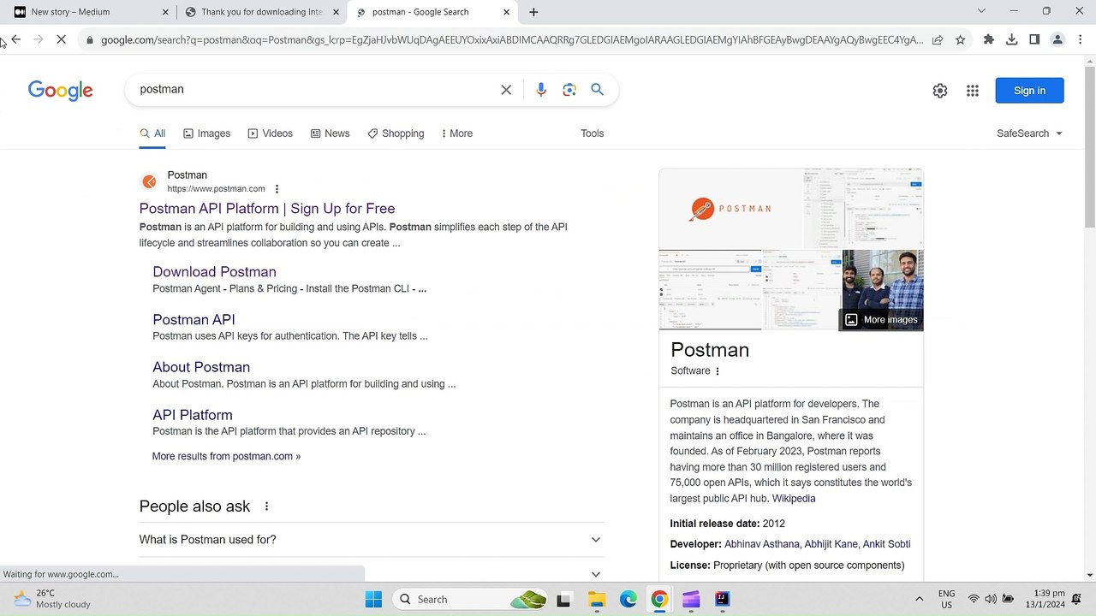Switch to the 'New story – Medium' browser tab
The width and height of the screenshot is (1096, 616).
tap(88, 12)
